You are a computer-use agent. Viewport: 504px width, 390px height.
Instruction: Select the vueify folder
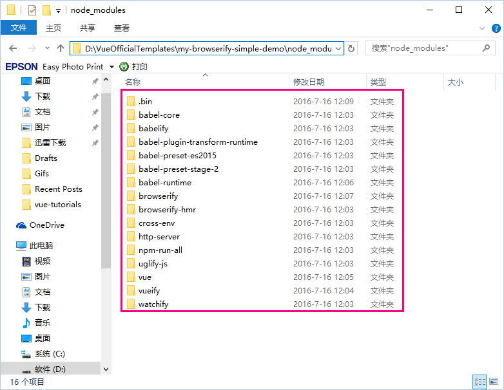(149, 290)
